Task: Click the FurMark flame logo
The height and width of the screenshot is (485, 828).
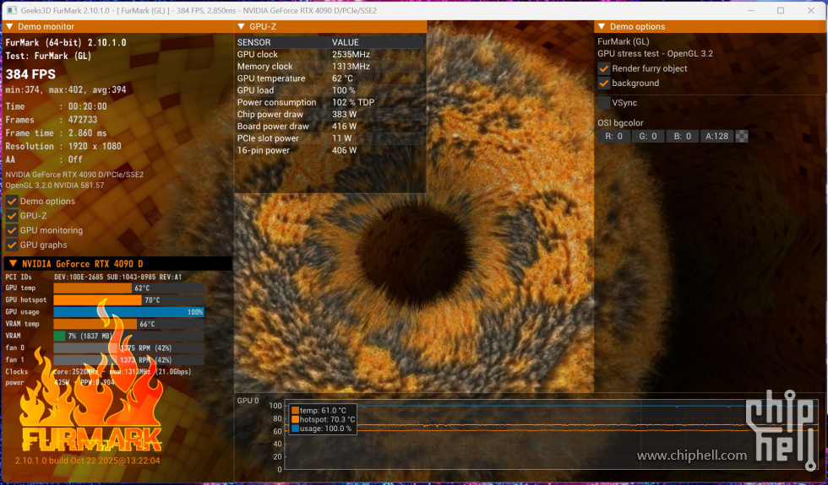Action: (x=91, y=413)
